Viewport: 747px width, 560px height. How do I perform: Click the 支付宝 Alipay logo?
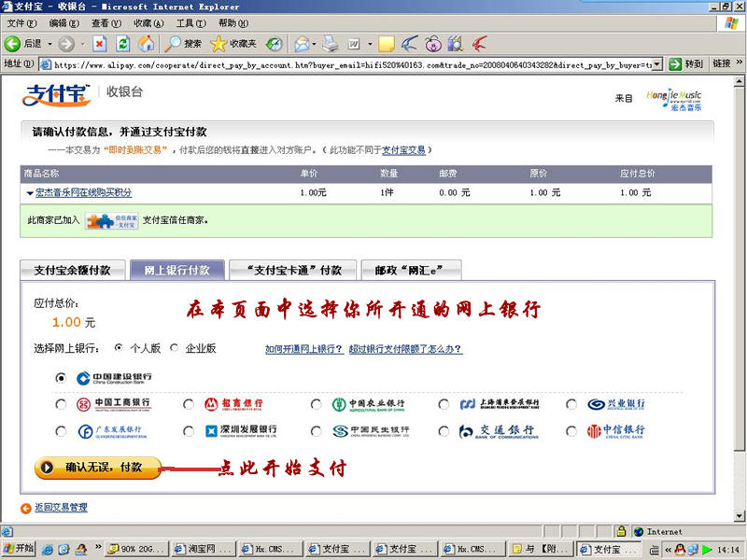pyautogui.click(x=56, y=95)
